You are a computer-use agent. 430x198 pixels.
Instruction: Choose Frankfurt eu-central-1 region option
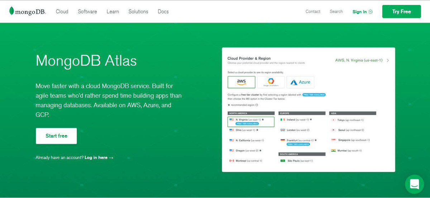point(298,142)
